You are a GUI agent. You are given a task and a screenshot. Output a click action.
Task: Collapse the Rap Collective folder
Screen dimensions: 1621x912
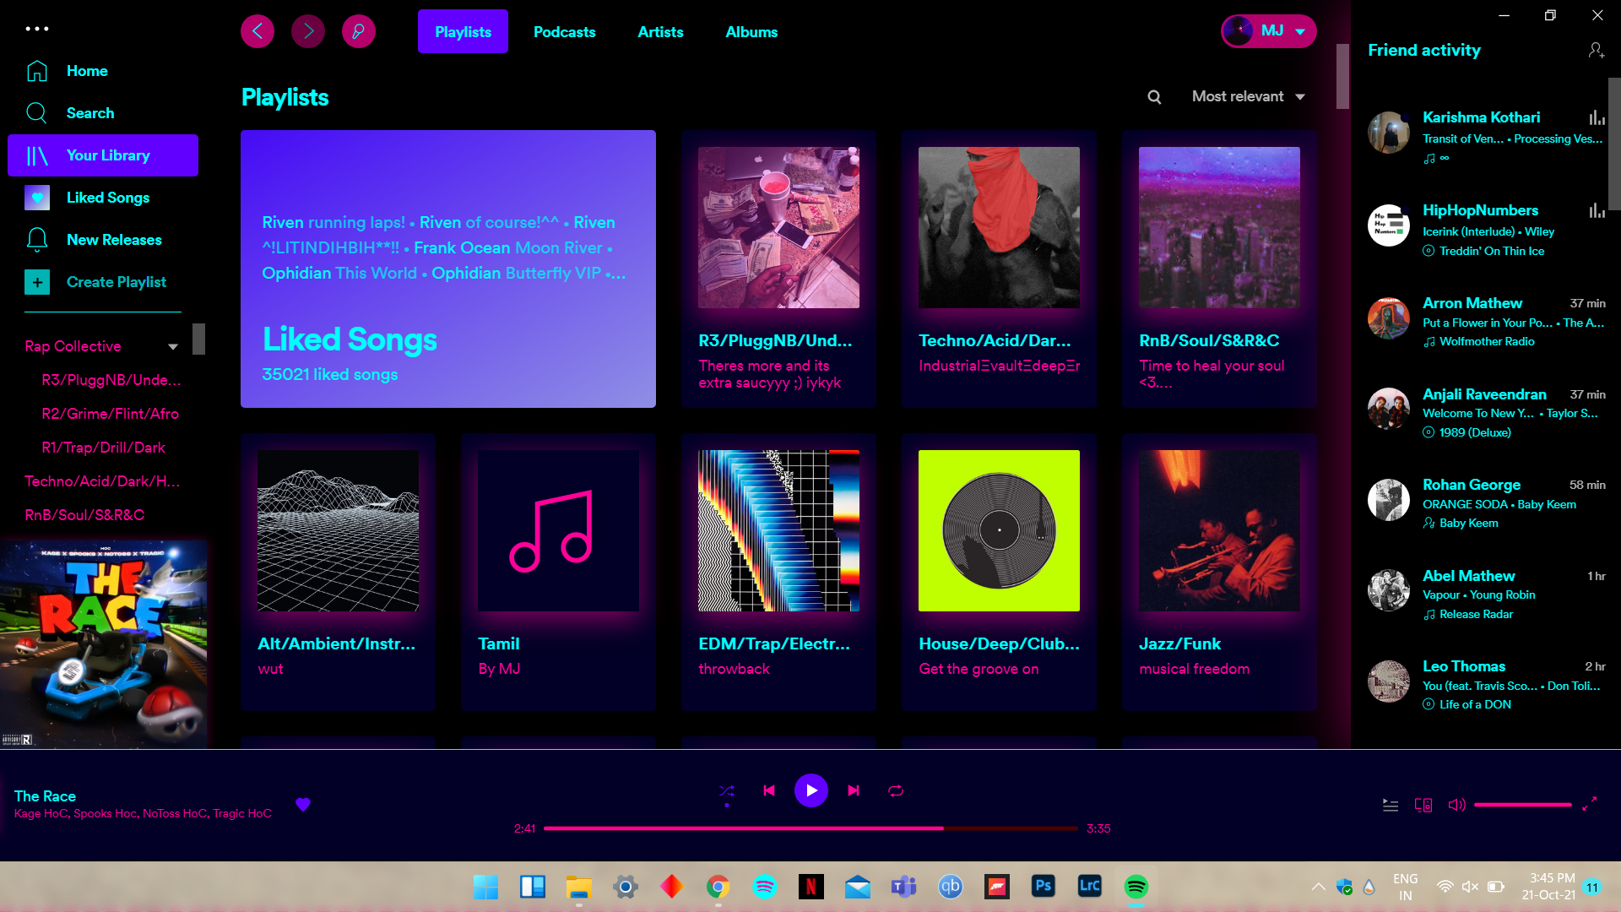(x=173, y=346)
